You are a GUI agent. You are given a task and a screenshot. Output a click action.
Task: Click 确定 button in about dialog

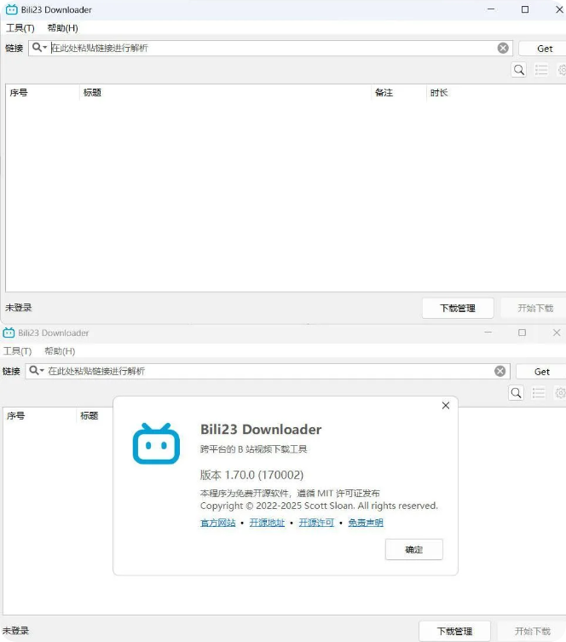tap(413, 549)
